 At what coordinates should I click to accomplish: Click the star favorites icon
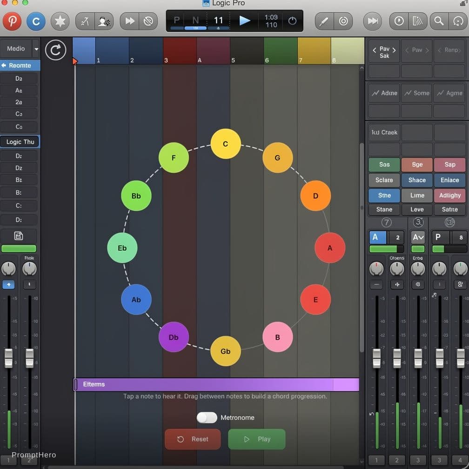pos(60,21)
